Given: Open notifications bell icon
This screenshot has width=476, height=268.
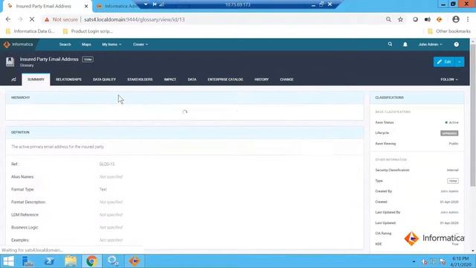Looking at the screenshot, I should (x=405, y=45).
